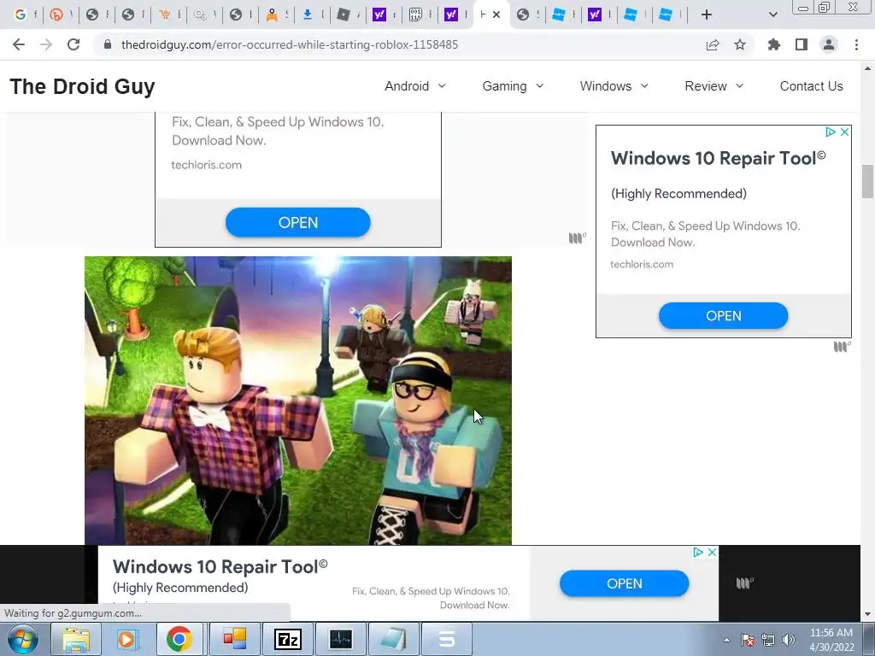The height and width of the screenshot is (656, 875).
Task: Open techloris.com link in sidebar ad
Action: 642,265
